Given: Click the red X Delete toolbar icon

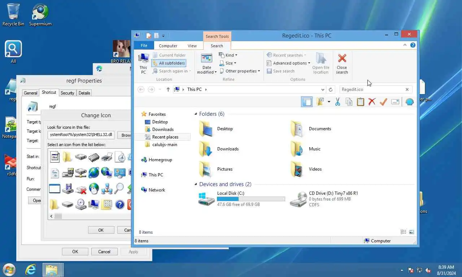Looking at the screenshot, I should tap(372, 102).
